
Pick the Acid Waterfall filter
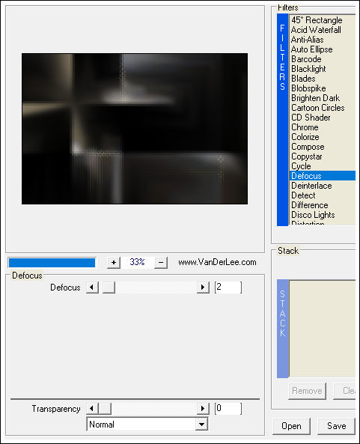click(x=316, y=30)
